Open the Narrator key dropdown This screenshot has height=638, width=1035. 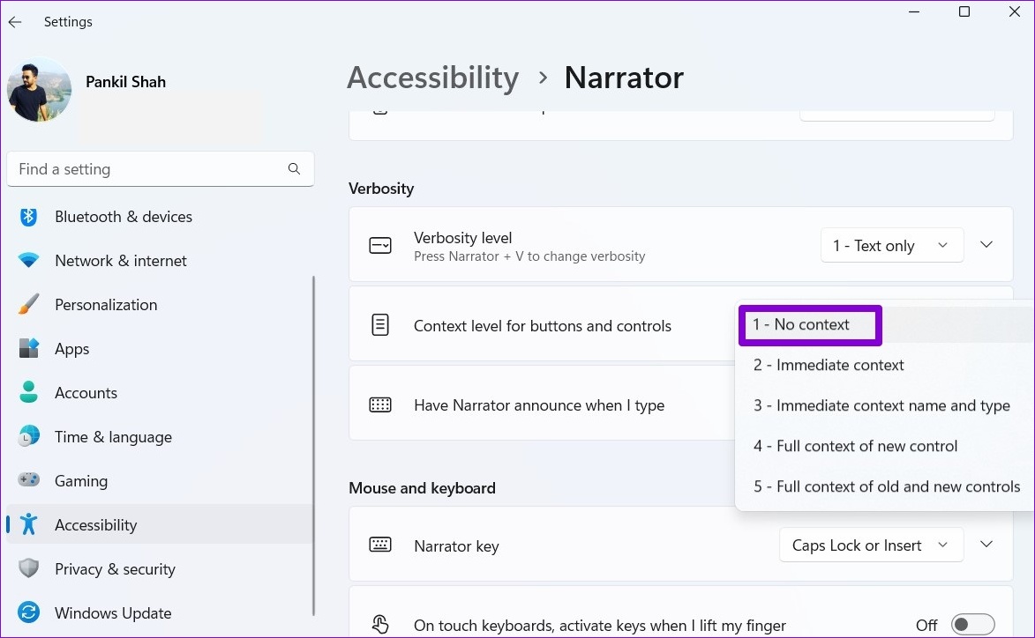(x=871, y=545)
